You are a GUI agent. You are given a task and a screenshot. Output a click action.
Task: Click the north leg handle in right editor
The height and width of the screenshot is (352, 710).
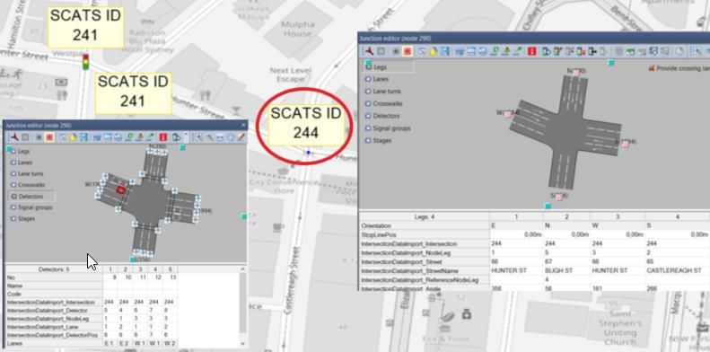click(575, 73)
